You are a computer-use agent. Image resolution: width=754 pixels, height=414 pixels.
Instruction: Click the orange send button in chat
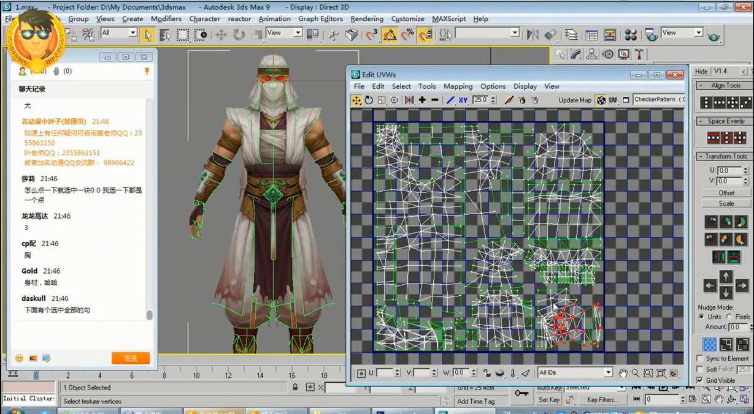[x=131, y=358]
